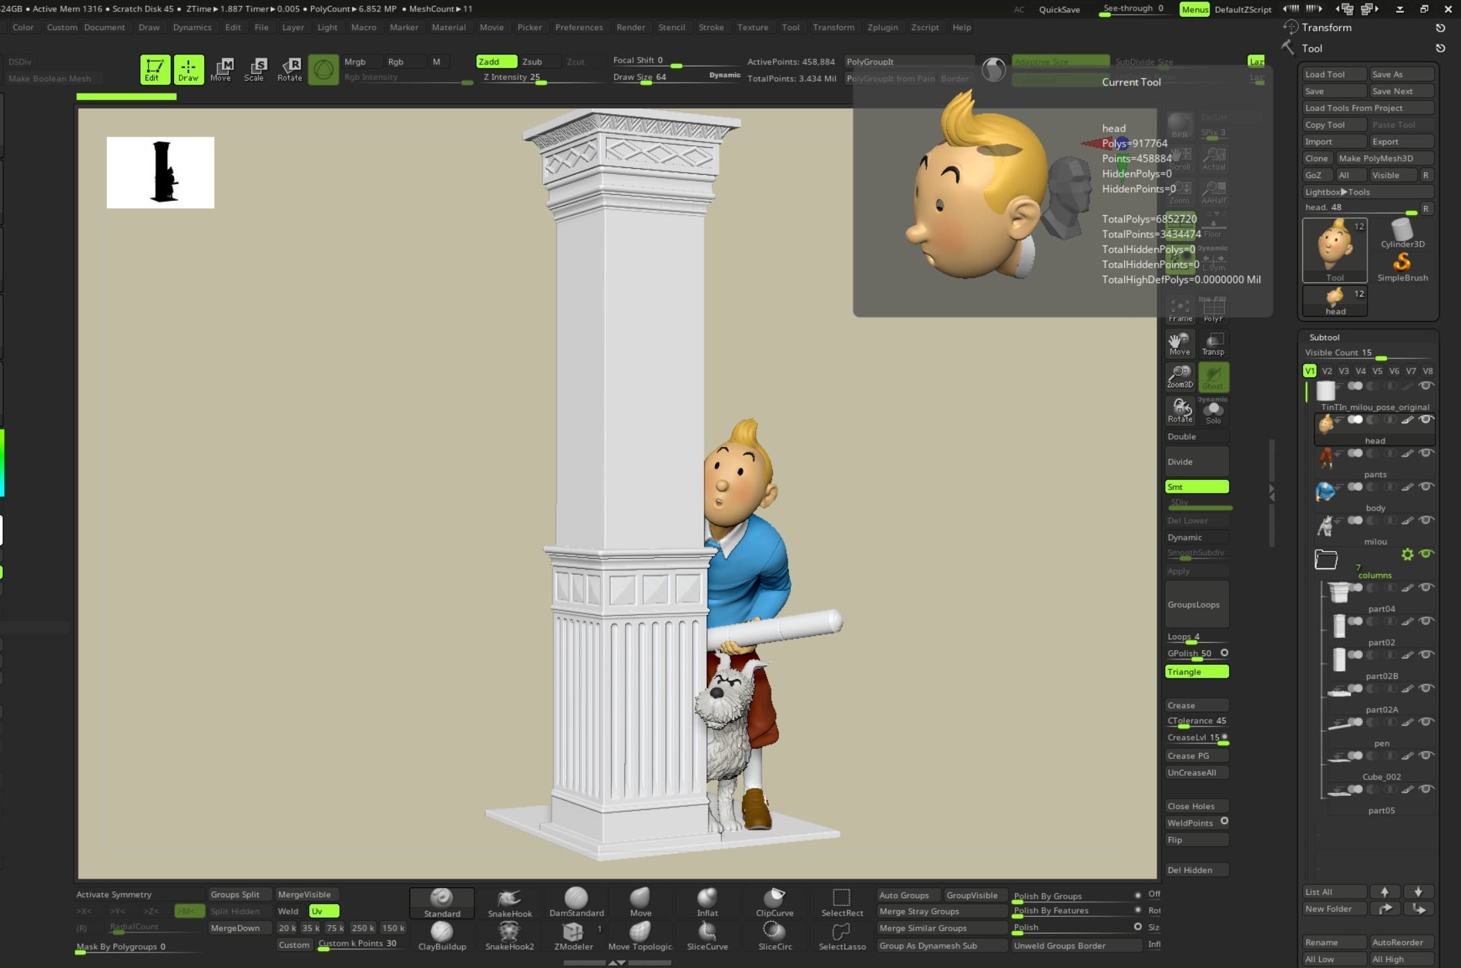Choose the ClayBuildup brush

click(x=442, y=936)
